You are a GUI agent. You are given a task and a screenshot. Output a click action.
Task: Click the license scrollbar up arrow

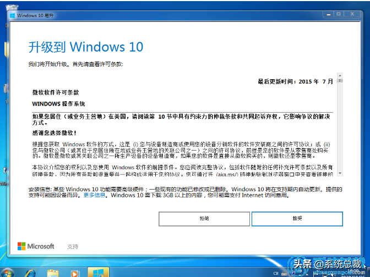(340, 75)
